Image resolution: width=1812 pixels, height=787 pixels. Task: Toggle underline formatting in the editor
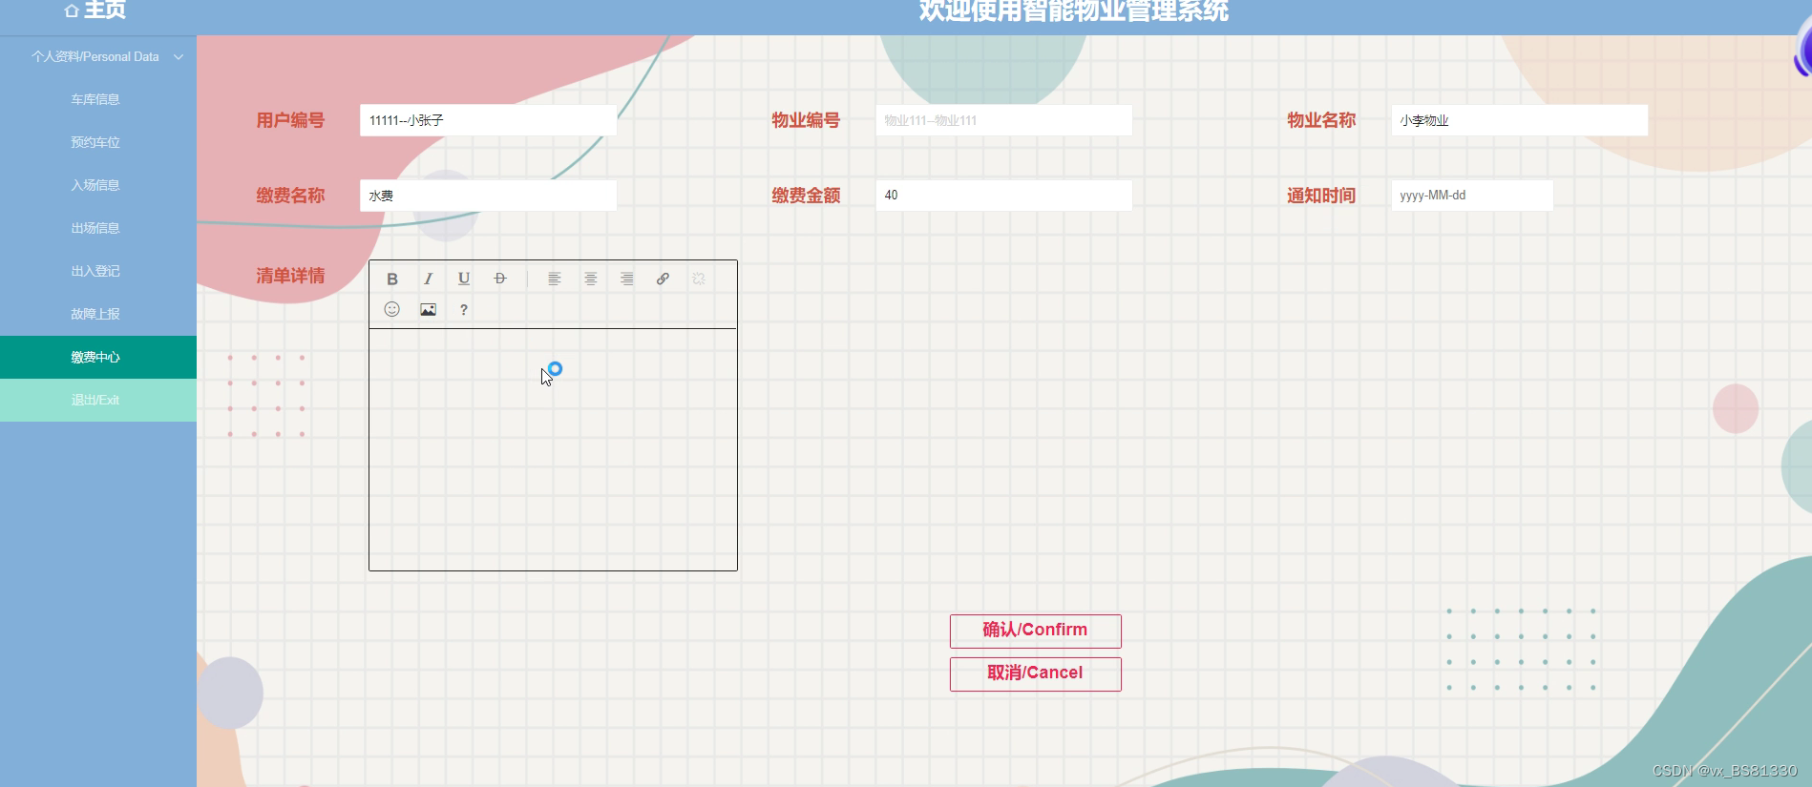pos(464,279)
